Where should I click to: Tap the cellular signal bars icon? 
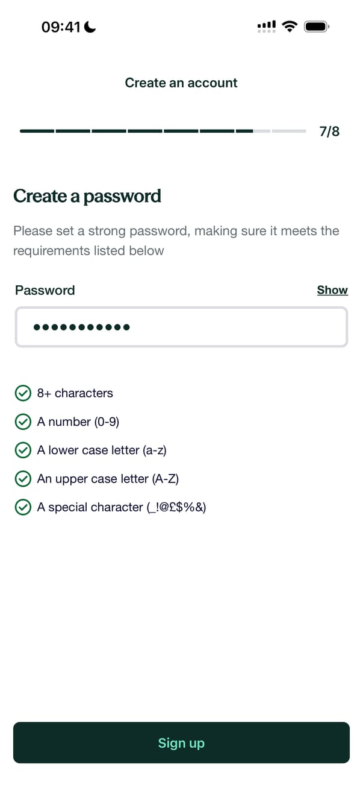coord(266,27)
